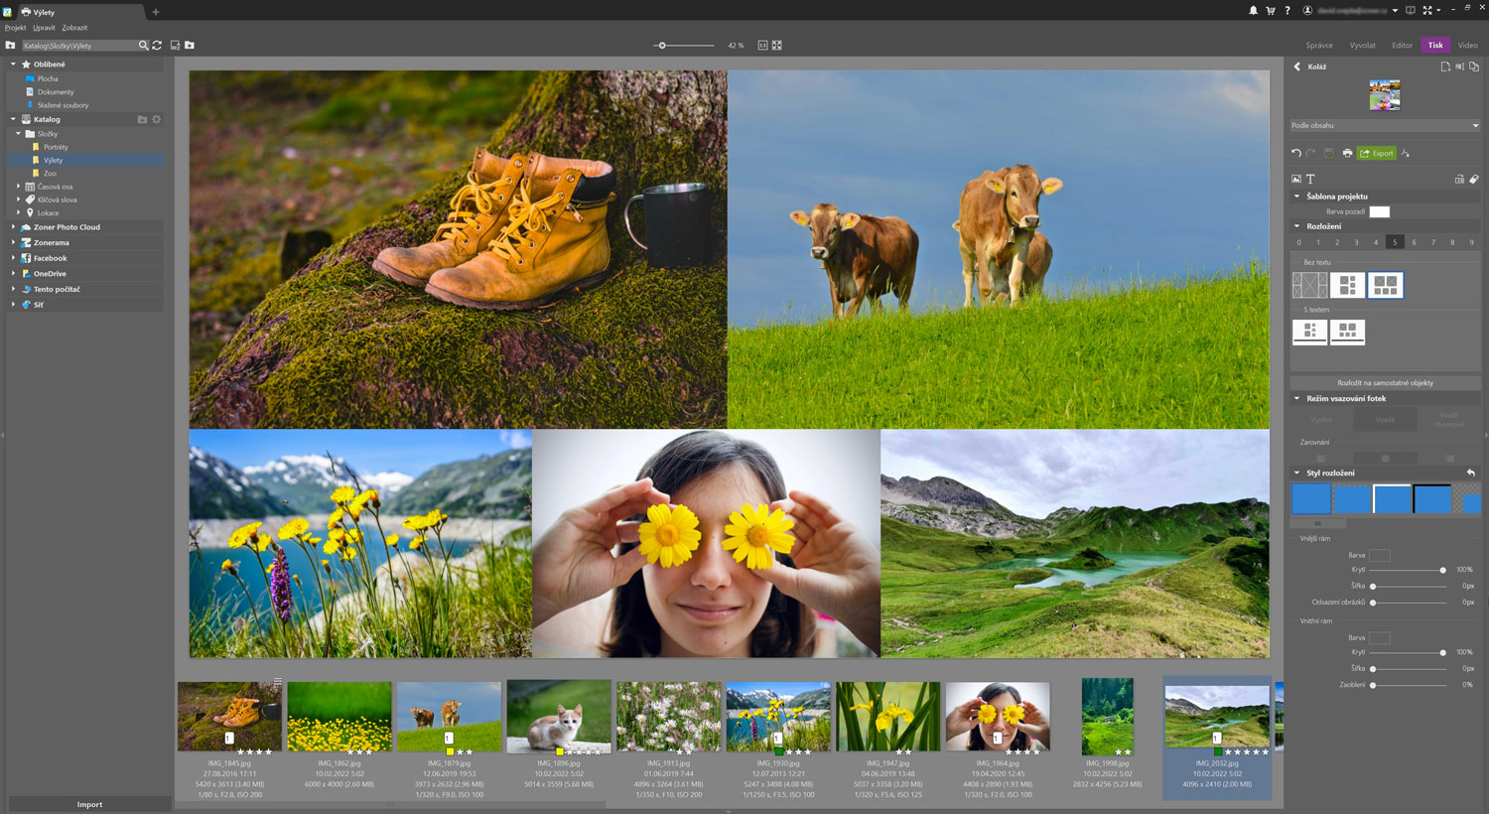Click the eraser icon in the Koláž panel
1489x814 pixels.
point(1474,180)
